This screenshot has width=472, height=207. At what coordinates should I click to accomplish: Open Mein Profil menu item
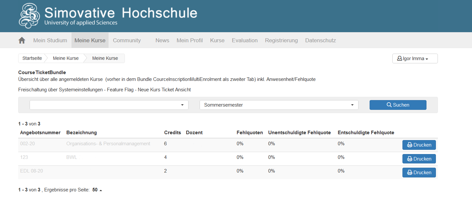[190, 40]
